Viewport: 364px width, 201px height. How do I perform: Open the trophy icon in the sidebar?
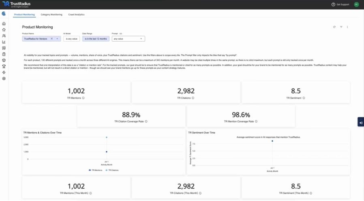tap(4, 66)
